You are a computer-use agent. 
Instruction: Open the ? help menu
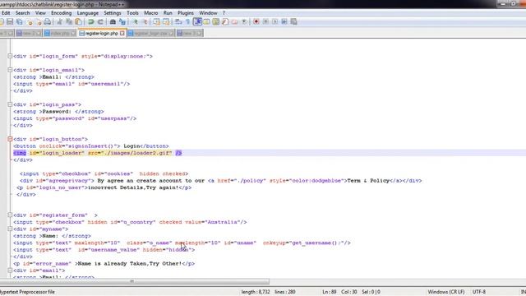click(224, 13)
